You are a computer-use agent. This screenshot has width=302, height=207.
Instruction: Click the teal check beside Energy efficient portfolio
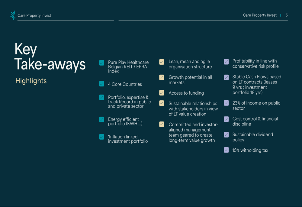tap(102, 120)
